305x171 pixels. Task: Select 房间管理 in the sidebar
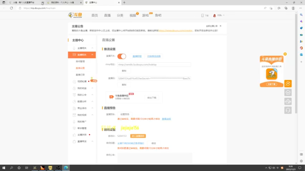click(x=80, y=62)
